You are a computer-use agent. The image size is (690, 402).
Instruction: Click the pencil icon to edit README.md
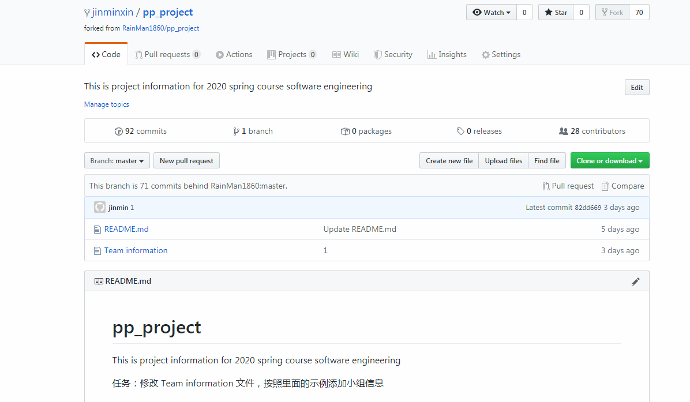[x=636, y=281]
